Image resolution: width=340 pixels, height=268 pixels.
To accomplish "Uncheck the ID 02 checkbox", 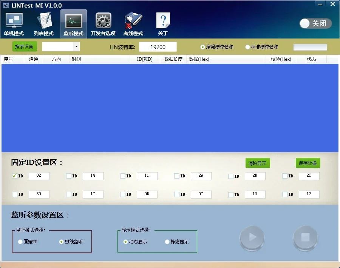I will pos(14,176).
